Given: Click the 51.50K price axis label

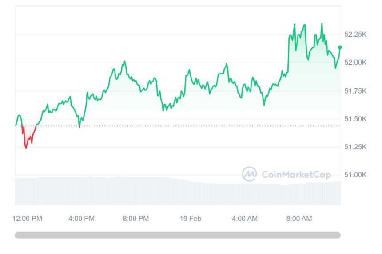Looking at the screenshot, I should point(355,119).
